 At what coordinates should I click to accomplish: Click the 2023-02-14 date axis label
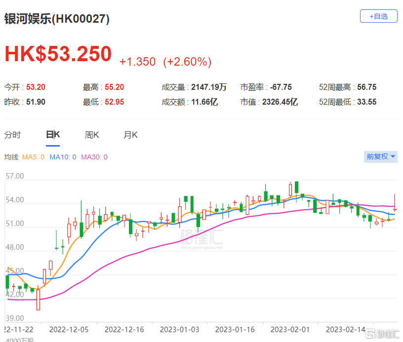click(x=345, y=330)
